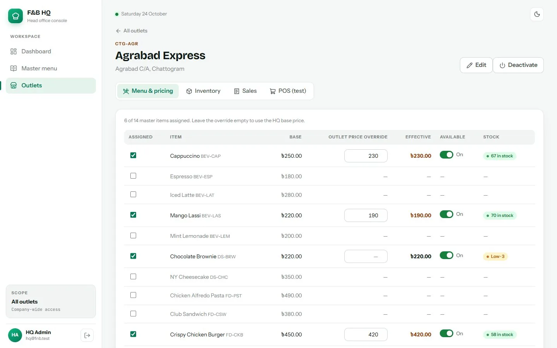Click the Crispy Chicken Burger override field
The width and height of the screenshot is (557, 348).
click(366, 334)
